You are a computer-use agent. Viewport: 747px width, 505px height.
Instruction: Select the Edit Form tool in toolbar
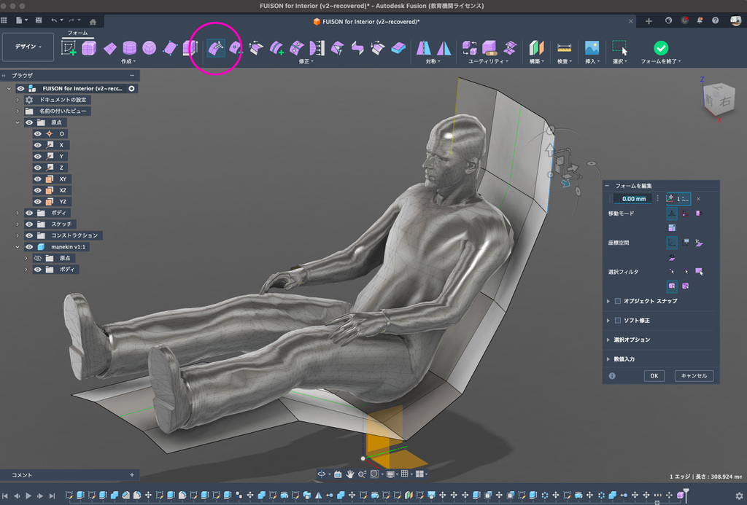216,48
